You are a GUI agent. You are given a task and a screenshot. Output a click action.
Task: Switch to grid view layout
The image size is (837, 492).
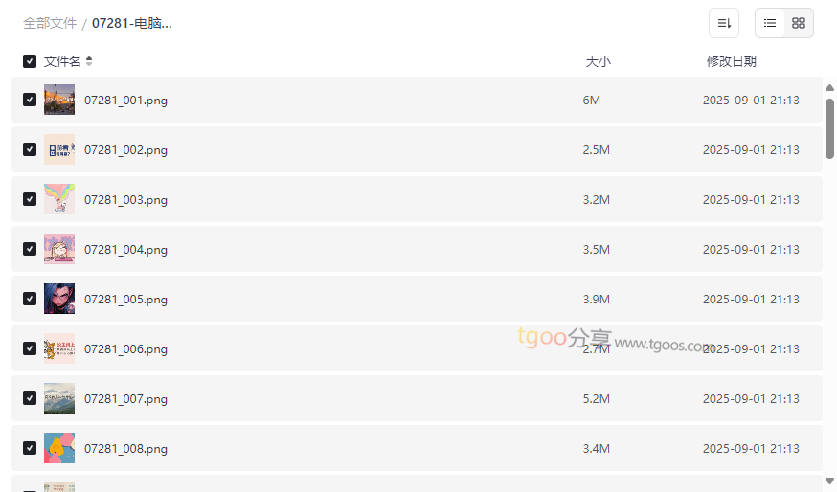[x=799, y=23]
